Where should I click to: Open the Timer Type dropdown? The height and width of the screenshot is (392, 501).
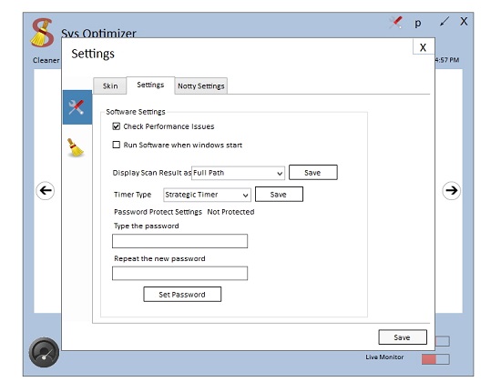tap(207, 195)
